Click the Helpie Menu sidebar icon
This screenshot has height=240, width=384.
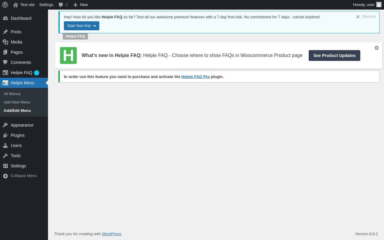(5, 83)
